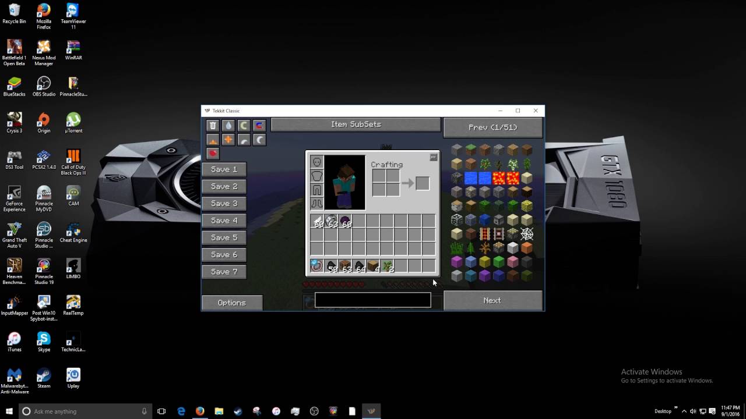Select the detector rail in item panel

point(499,234)
